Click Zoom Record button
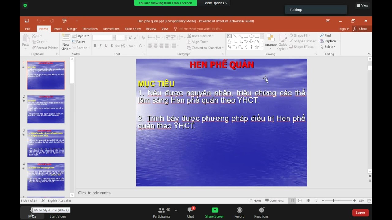 [239, 213]
